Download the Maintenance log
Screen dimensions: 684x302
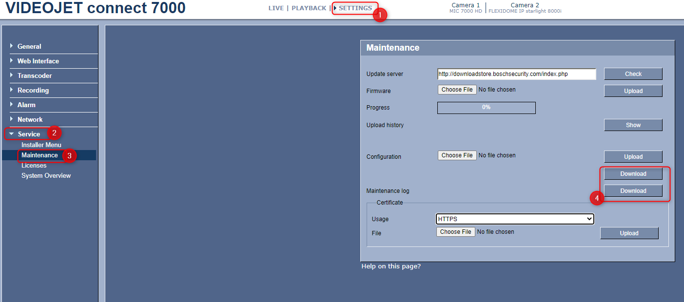[633, 191]
